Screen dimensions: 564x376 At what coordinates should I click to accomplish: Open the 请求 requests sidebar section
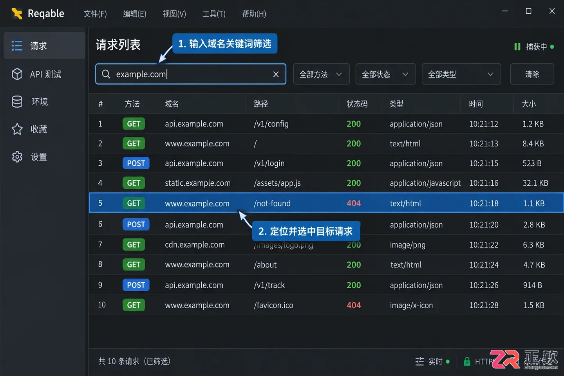44,45
